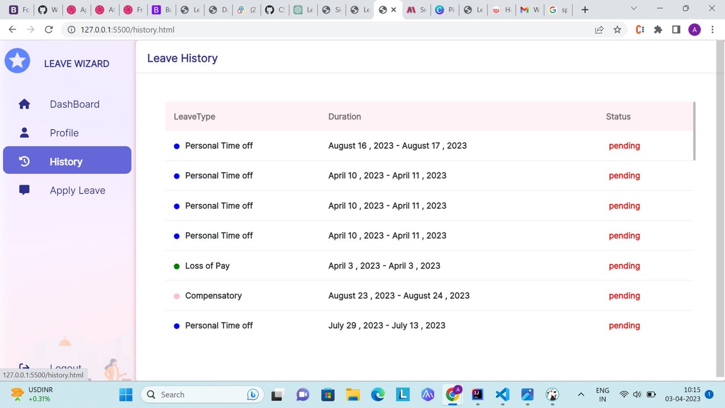Expand hidden icons in the system tray
The image size is (725, 408).
pyautogui.click(x=581, y=394)
